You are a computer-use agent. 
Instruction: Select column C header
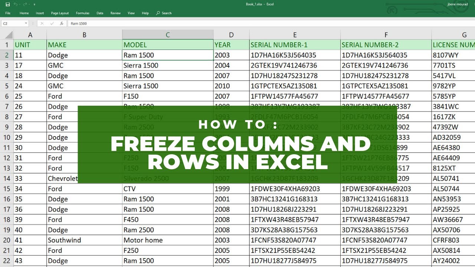168,35
